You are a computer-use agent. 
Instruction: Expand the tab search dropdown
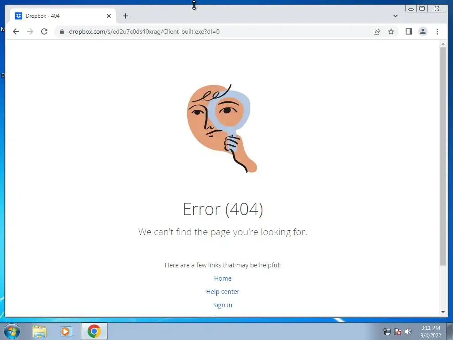pos(395,16)
